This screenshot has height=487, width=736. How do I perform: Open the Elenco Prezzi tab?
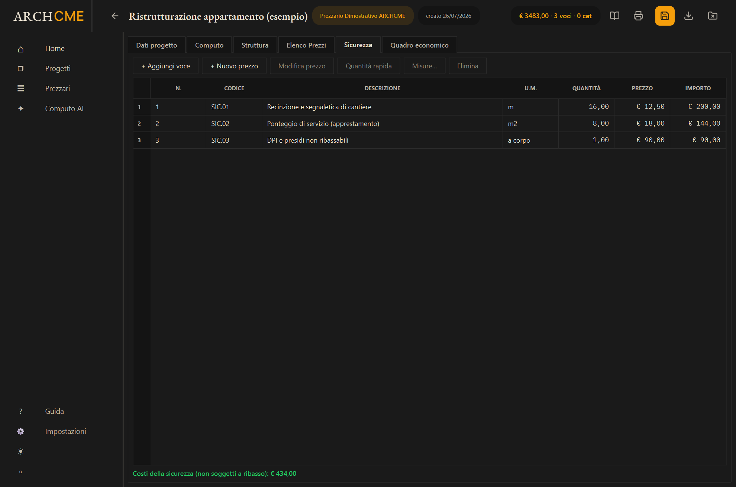306,45
